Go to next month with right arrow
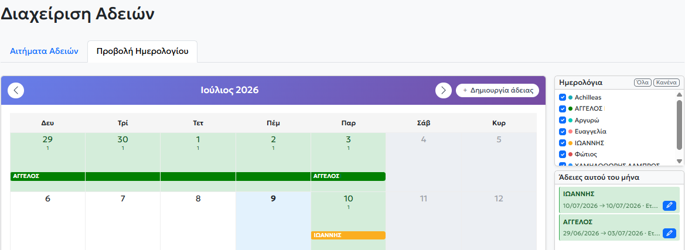 pos(444,90)
